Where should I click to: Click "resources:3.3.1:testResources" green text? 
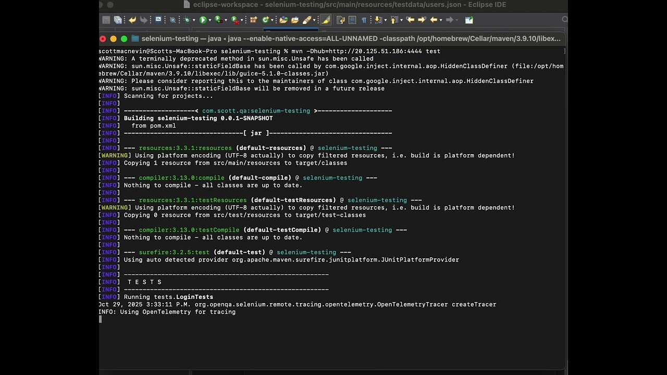[193, 200]
